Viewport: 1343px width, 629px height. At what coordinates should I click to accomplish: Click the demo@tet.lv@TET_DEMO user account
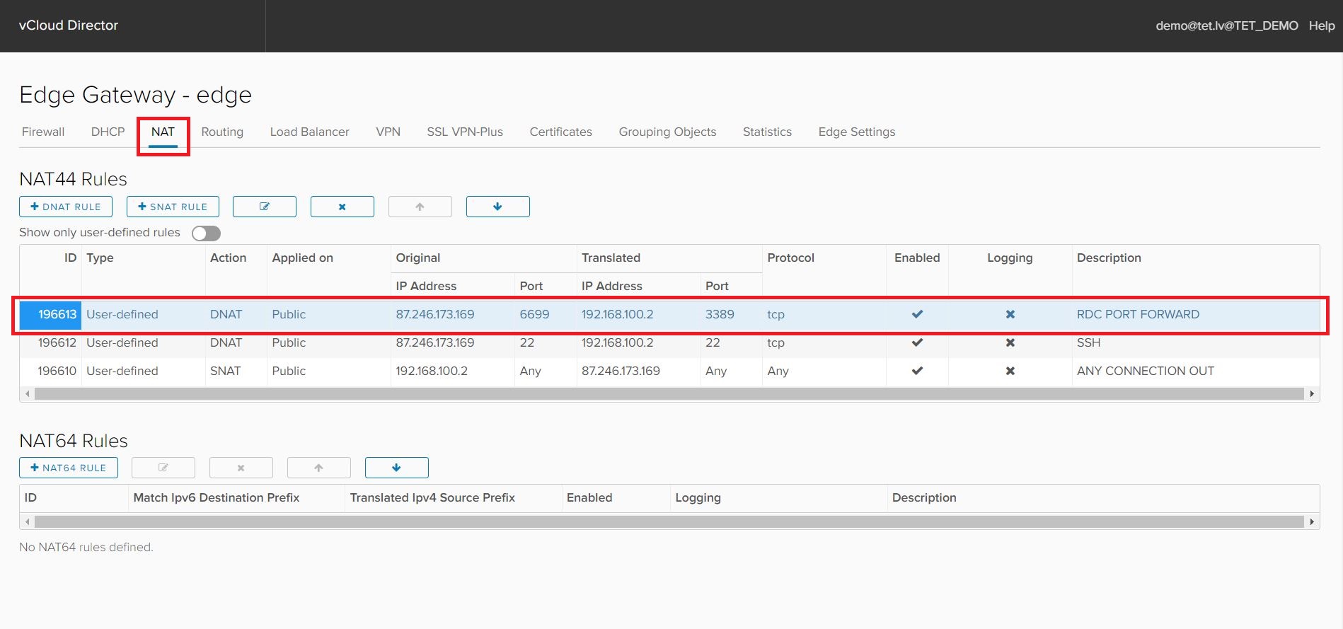click(1227, 25)
